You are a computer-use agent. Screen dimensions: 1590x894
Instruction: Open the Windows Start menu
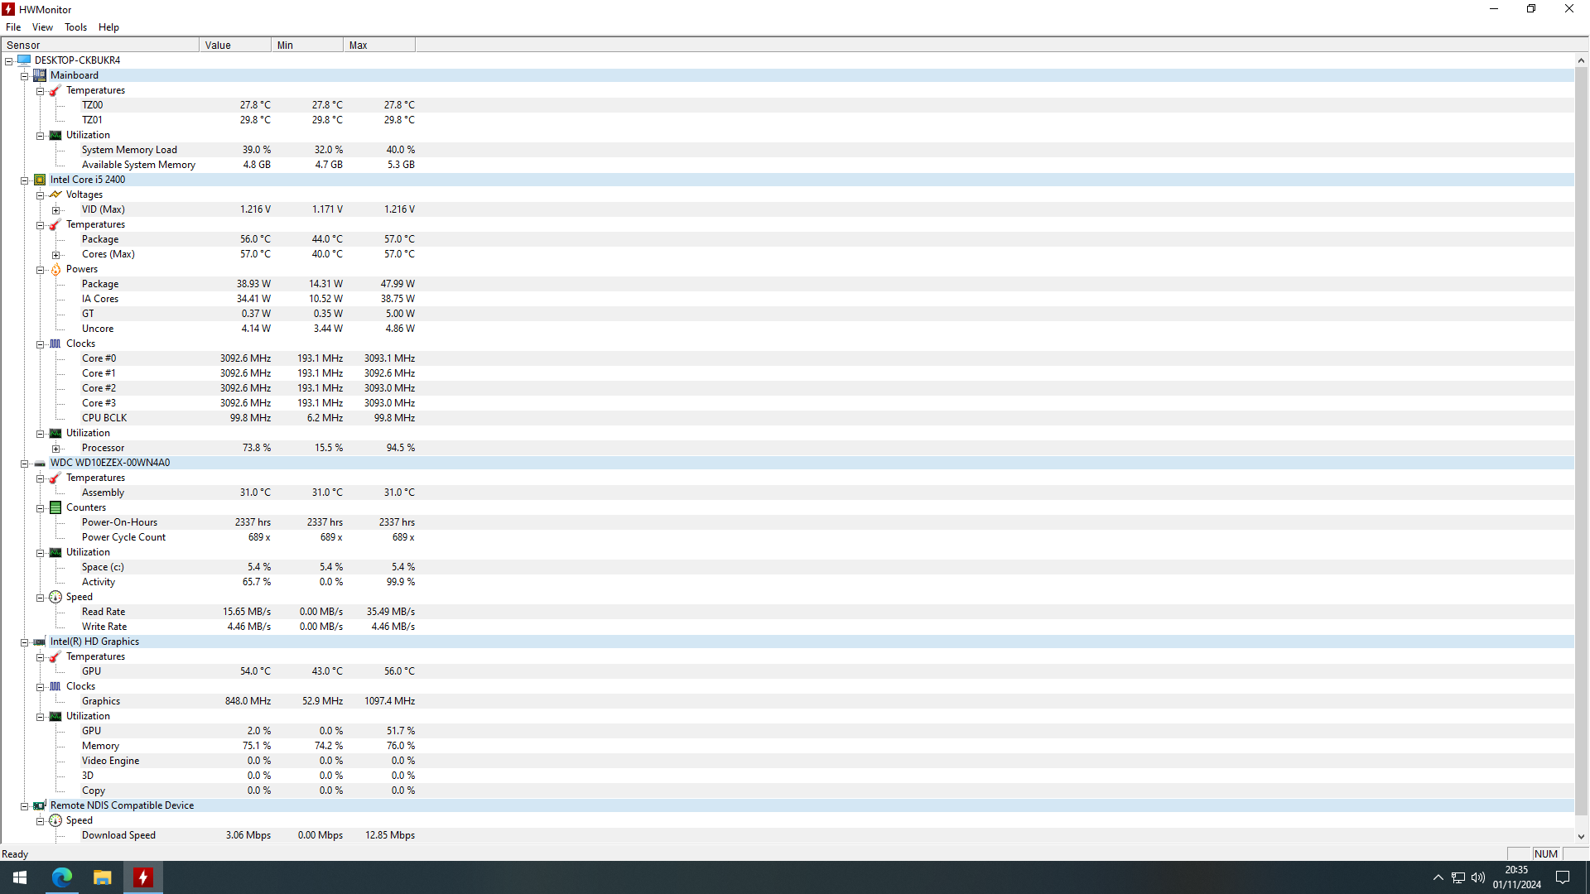(x=20, y=877)
